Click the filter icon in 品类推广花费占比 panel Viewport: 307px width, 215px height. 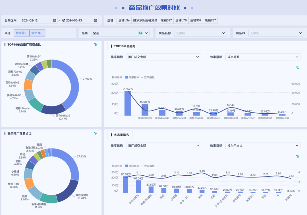tap(95, 133)
